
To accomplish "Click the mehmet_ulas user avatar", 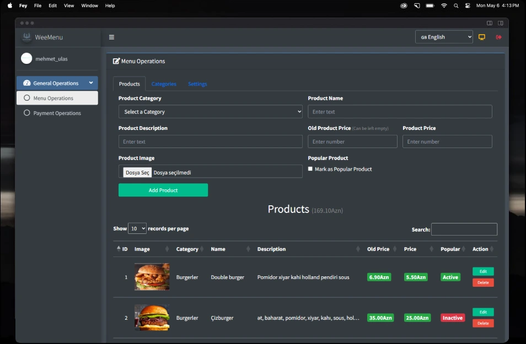I will point(26,58).
